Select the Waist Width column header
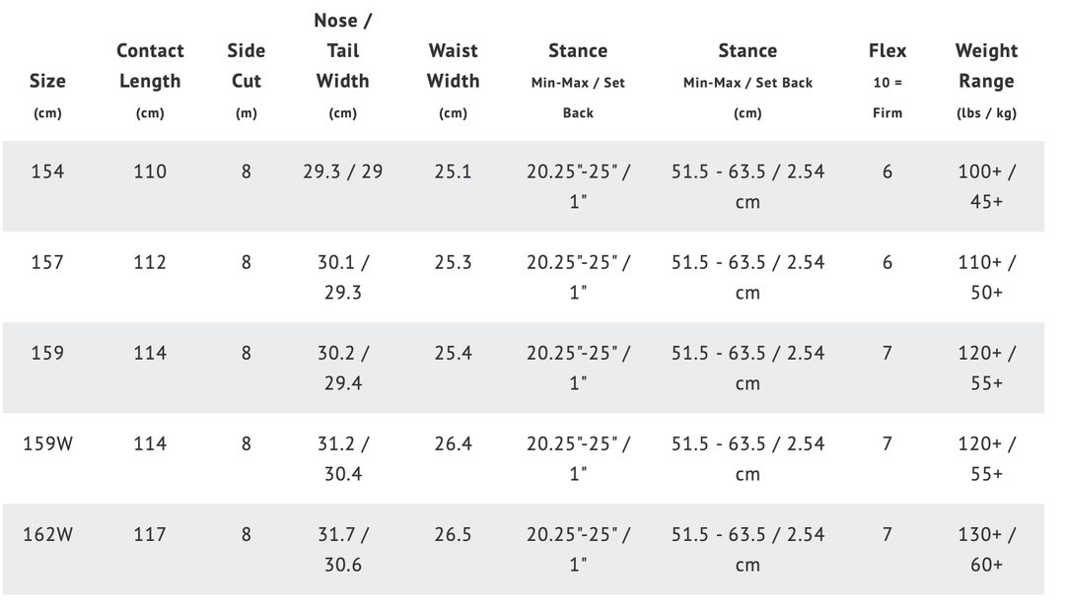 (453, 66)
